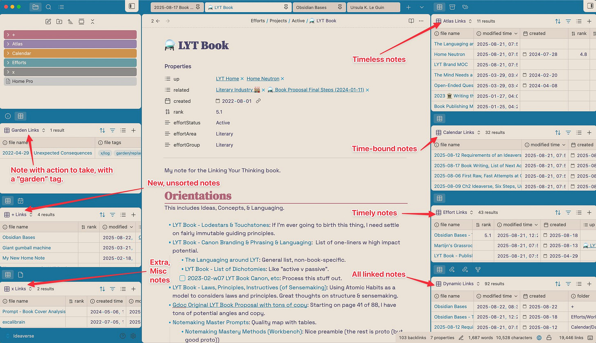
Task: Expand the x folder
Action: (70, 72)
